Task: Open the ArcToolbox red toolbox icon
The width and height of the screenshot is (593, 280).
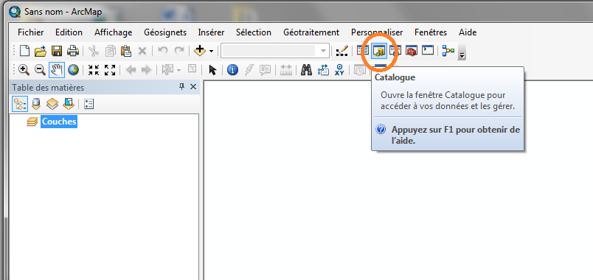Action: point(411,51)
